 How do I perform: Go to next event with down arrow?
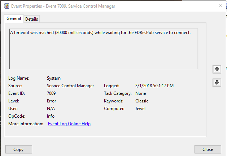click(x=217, y=83)
